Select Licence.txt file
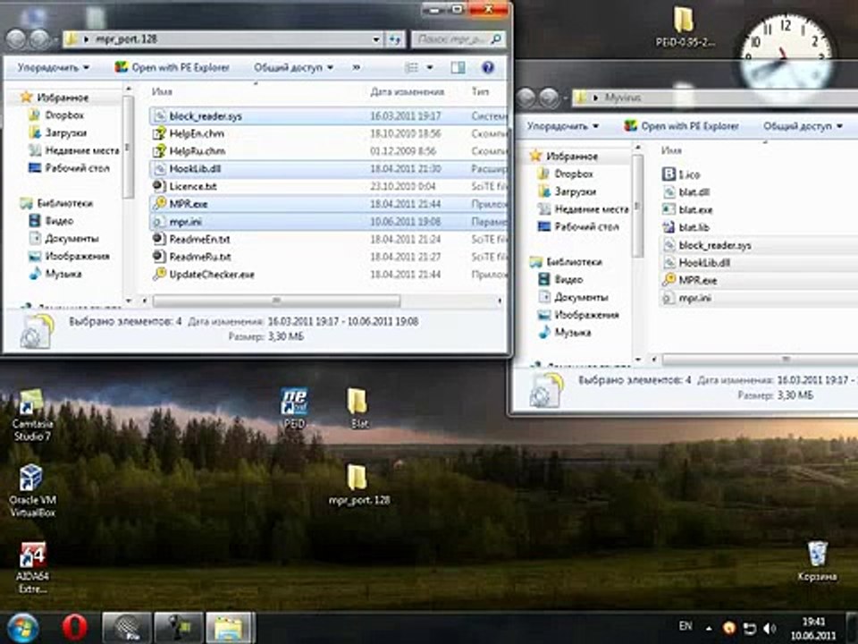 coord(327,186)
